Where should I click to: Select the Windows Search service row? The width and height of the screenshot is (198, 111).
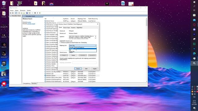click(x=72, y=76)
